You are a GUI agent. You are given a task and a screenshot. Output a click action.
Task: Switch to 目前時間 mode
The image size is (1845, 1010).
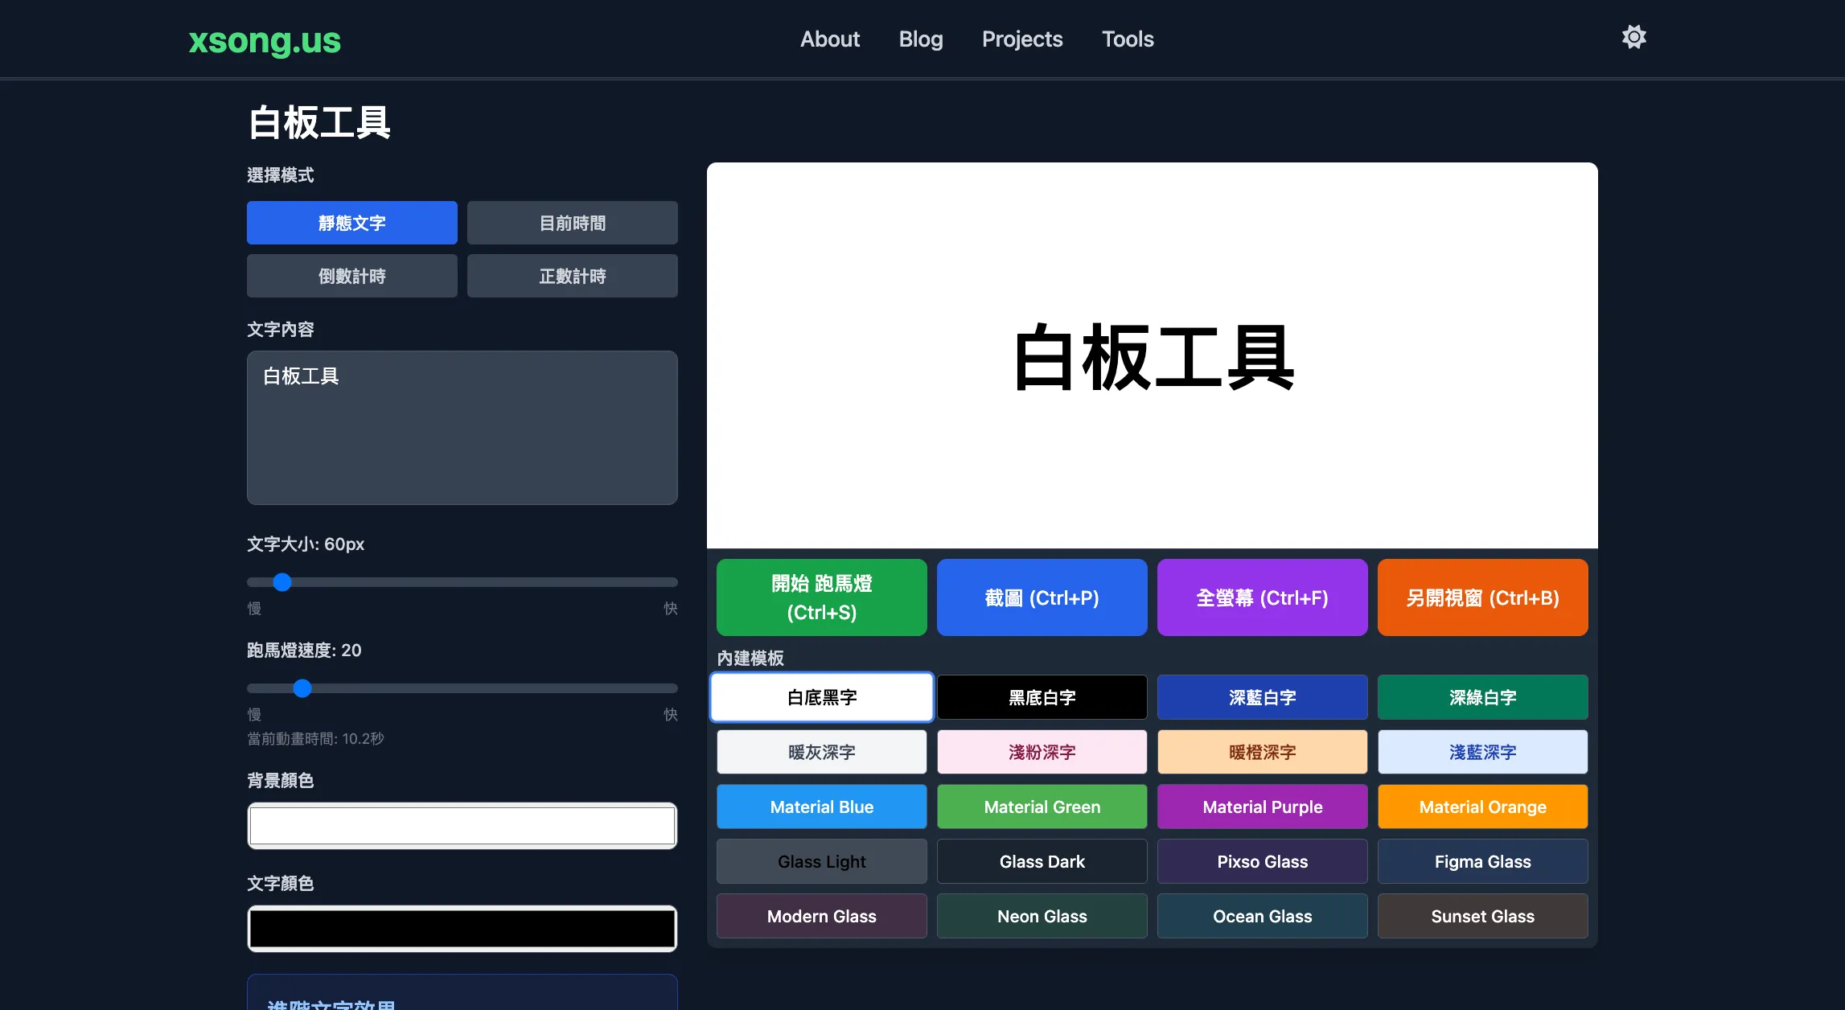click(x=572, y=223)
